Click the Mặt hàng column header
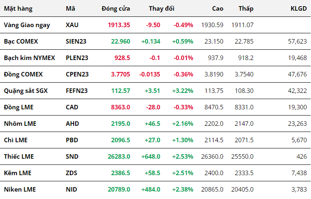311x199 pixels. pyautogui.click(x=18, y=9)
